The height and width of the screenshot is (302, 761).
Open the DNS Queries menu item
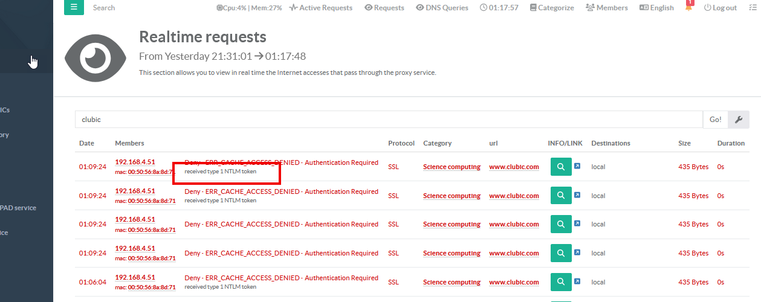(442, 8)
